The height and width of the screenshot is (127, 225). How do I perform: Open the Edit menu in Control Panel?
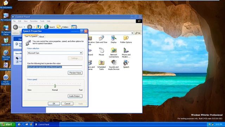click(20, 21)
